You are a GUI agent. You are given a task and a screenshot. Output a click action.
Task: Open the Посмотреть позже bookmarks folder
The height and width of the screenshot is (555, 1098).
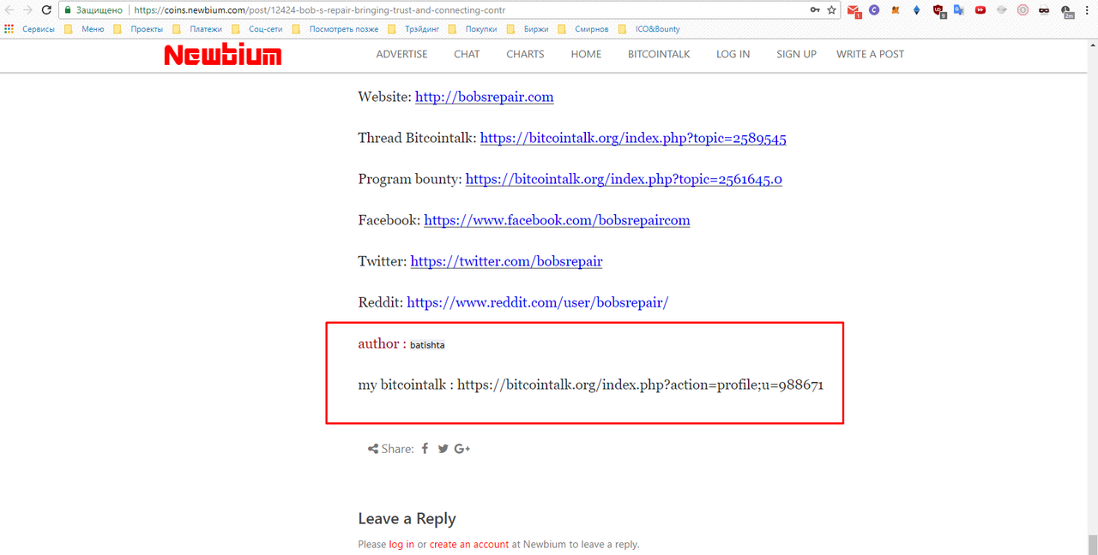(335, 29)
